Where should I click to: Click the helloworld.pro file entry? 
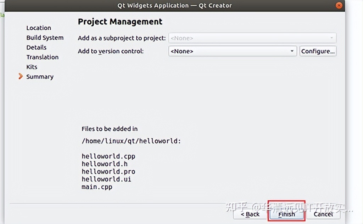click(108, 172)
